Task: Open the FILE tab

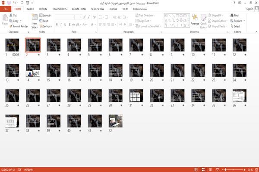Action: point(6,9)
